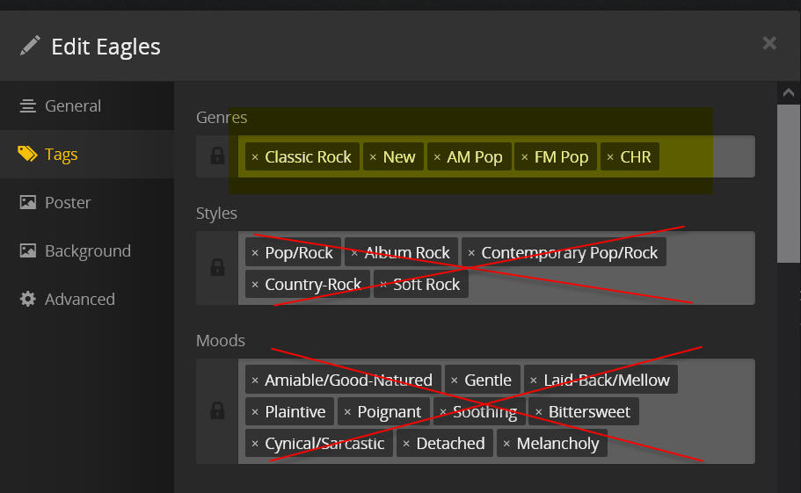
Task: Remove the Melancholy mood tag
Action: click(x=506, y=444)
